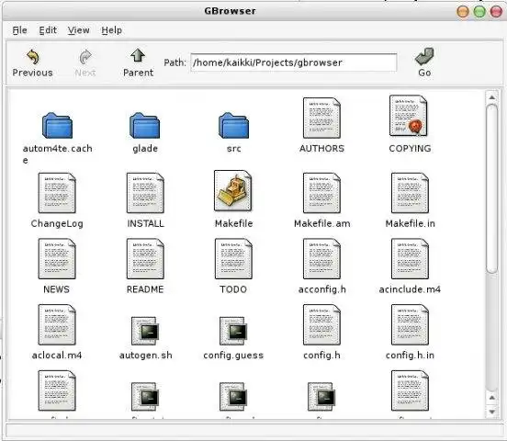507x441 pixels.
Task: Click the 'NEWS' file name label
Action: pyautogui.click(x=57, y=289)
